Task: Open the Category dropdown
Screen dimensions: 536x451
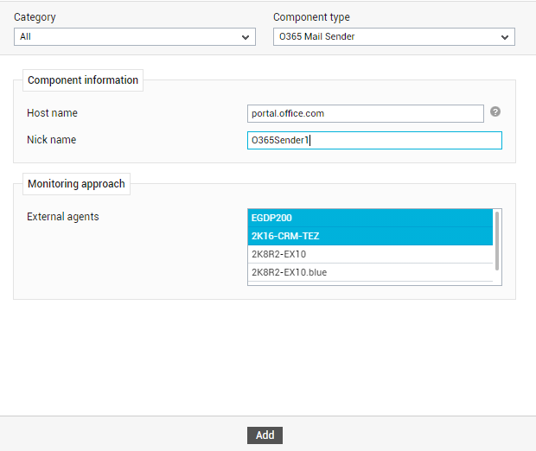Action: tap(135, 36)
